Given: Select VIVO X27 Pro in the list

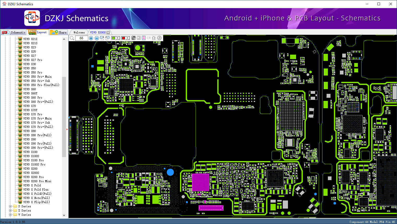Looking at the screenshot, I should tap(33, 60).
